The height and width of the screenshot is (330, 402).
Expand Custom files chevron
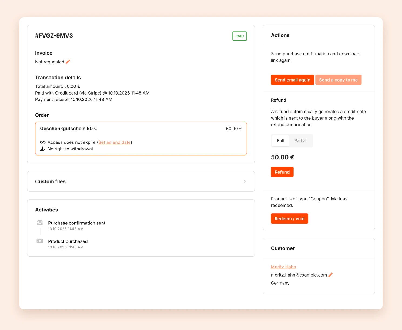tap(244, 181)
